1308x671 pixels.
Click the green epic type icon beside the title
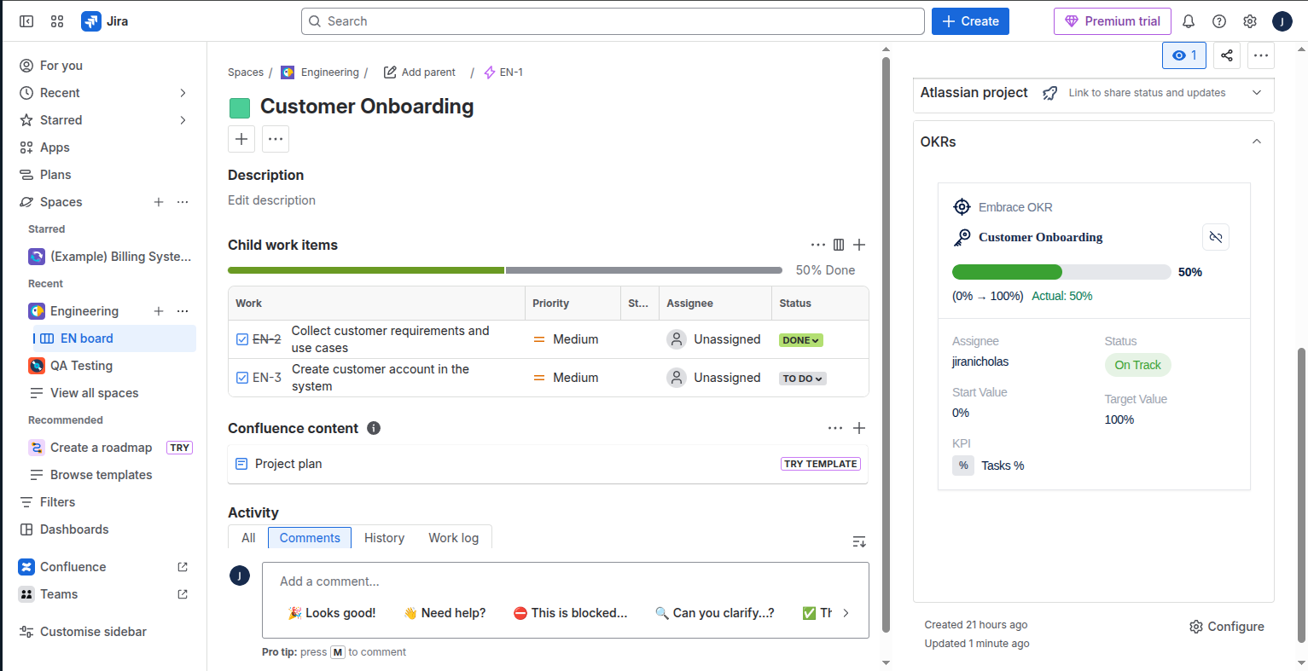coord(240,107)
